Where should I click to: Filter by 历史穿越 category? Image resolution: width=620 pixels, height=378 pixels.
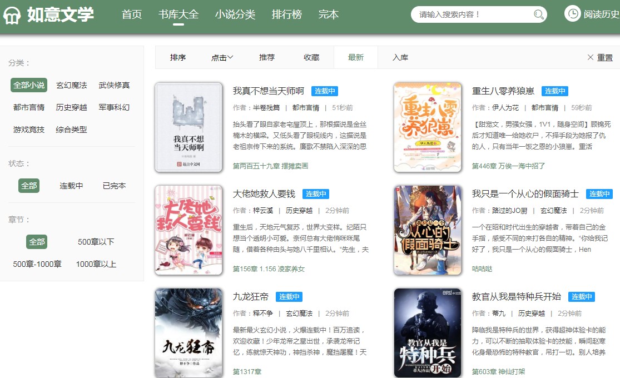[72, 107]
